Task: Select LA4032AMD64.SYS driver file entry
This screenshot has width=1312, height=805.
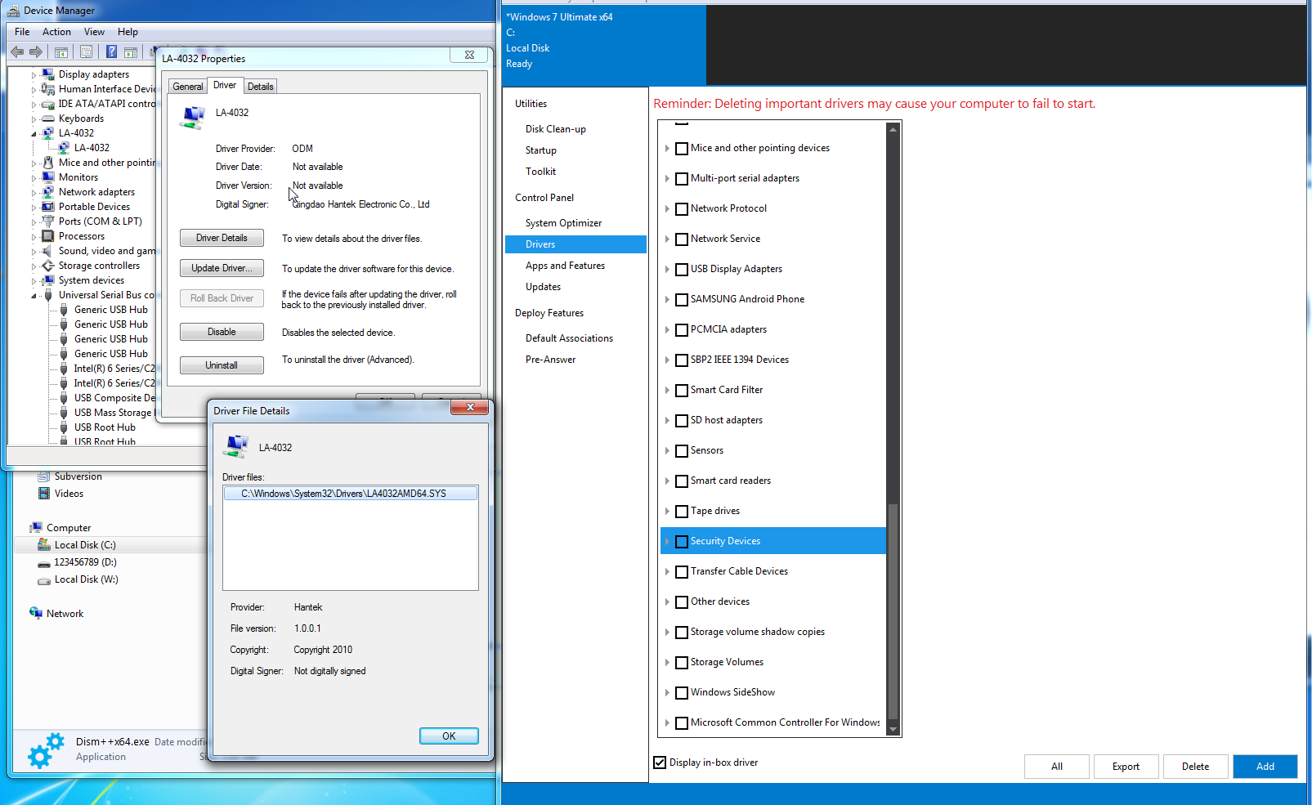Action: pos(351,494)
